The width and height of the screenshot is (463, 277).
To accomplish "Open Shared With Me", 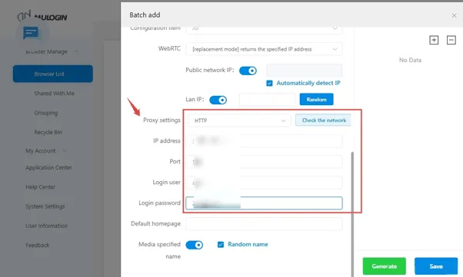I will [x=54, y=94].
